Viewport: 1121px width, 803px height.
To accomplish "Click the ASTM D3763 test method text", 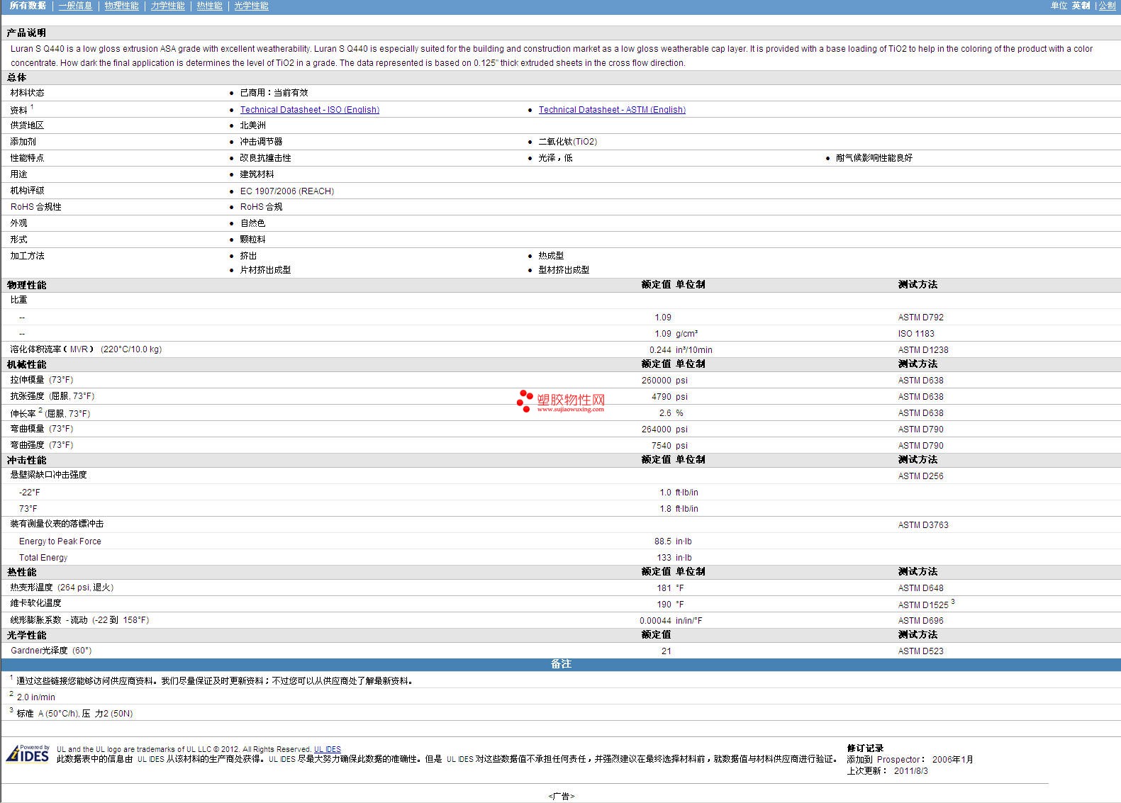I will click(x=922, y=525).
